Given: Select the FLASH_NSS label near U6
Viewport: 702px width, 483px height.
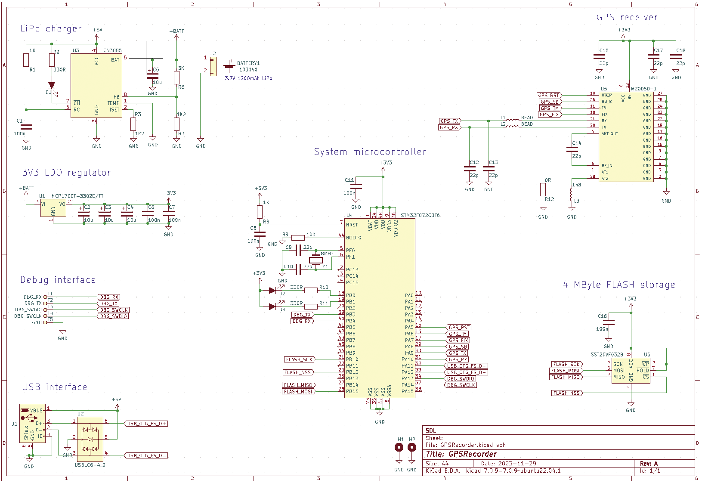Looking at the screenshot, I should pyautogui.click(x=567, y=393).
